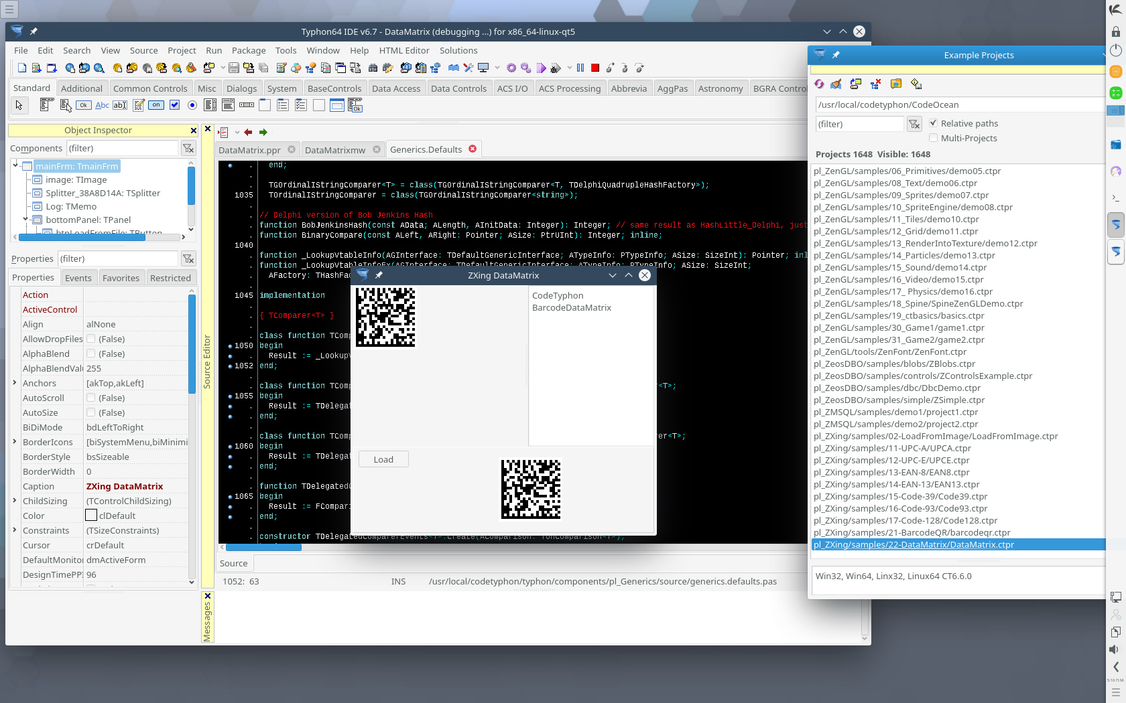Screen dimensions: 1126x703
Task: Click the clDefault Color swatch
Action: point(91,516)
